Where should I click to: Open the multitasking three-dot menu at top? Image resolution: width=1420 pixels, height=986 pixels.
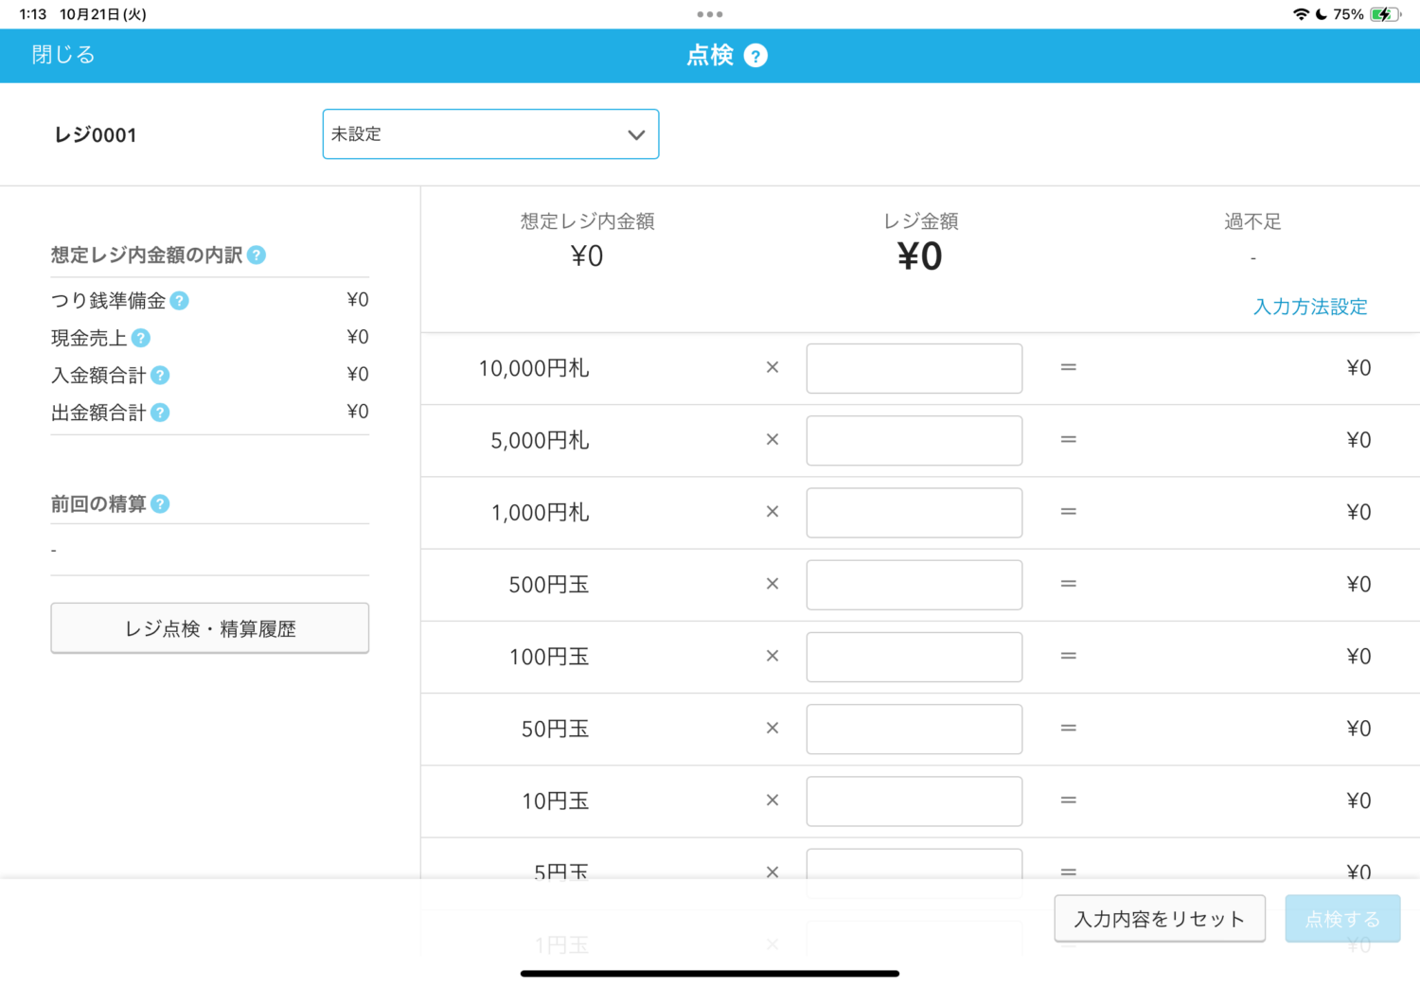709,14
